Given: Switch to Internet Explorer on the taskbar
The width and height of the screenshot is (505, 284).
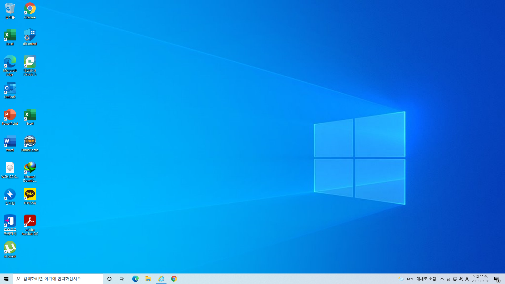Looking at the screenshot, I should coord(161,279).
